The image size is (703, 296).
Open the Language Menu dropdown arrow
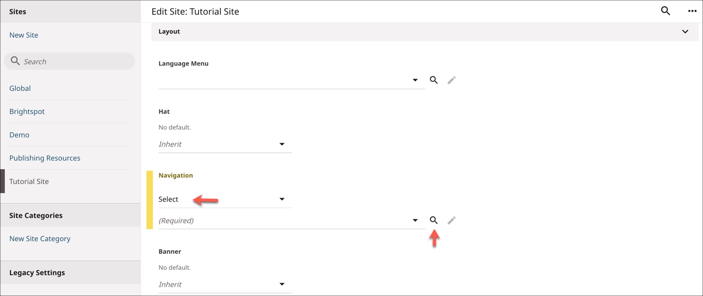coord(415,80)
